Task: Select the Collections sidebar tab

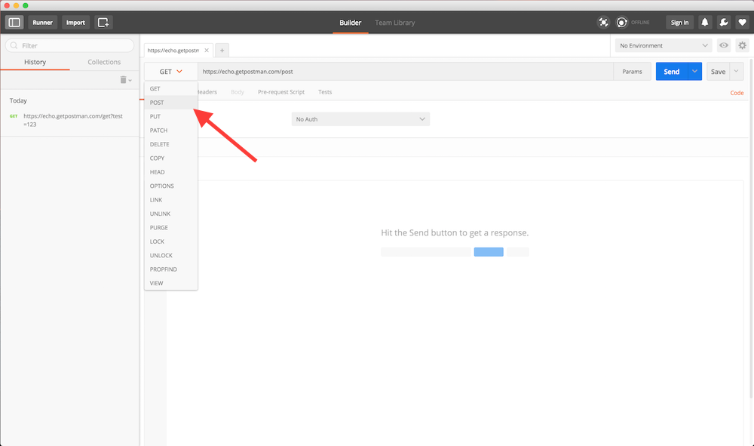Action: [x=104, y=62]
